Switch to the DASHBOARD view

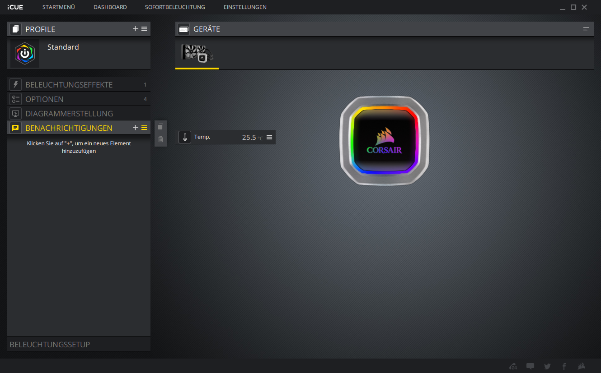point(110,7)
